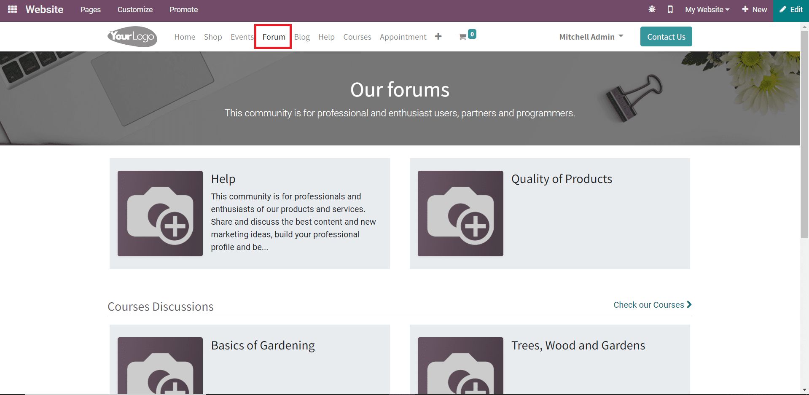Open the apps grid menu
The image size is (809, 395).
point(12,9)
